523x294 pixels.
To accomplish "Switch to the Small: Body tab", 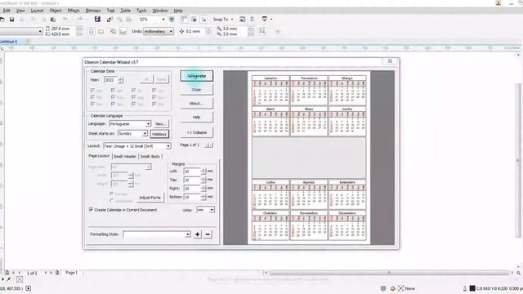I will [150, 156].
